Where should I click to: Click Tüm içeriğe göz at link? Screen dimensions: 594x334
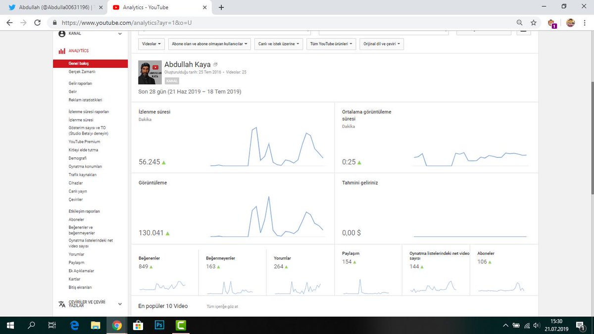click(222, 307)
